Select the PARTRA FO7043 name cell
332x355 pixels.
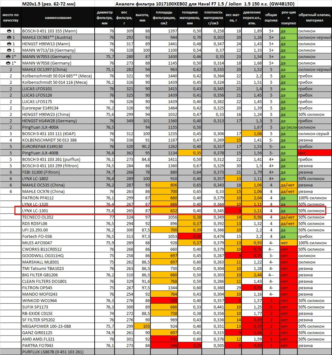[x=58, y=345]
